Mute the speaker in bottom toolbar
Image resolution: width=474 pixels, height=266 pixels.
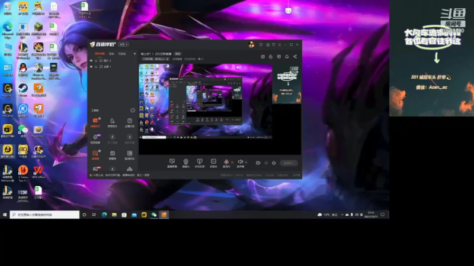click(241, 163)
